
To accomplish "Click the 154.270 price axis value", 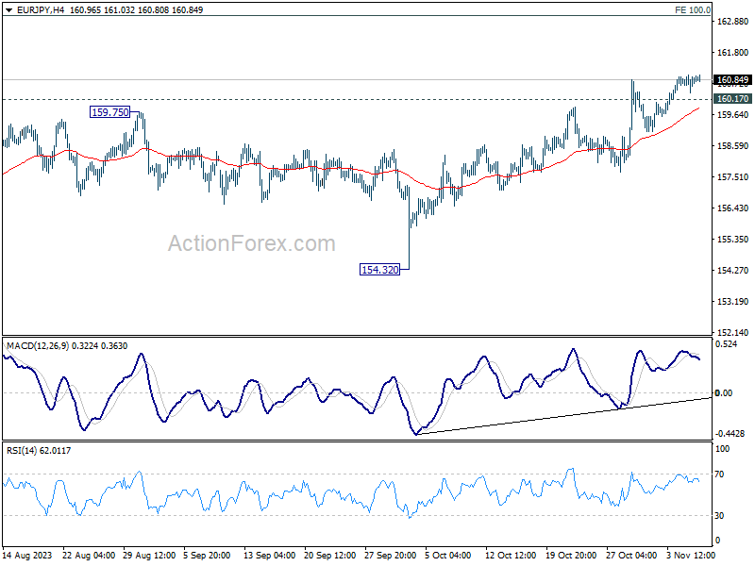I will [x=733, y=271].
